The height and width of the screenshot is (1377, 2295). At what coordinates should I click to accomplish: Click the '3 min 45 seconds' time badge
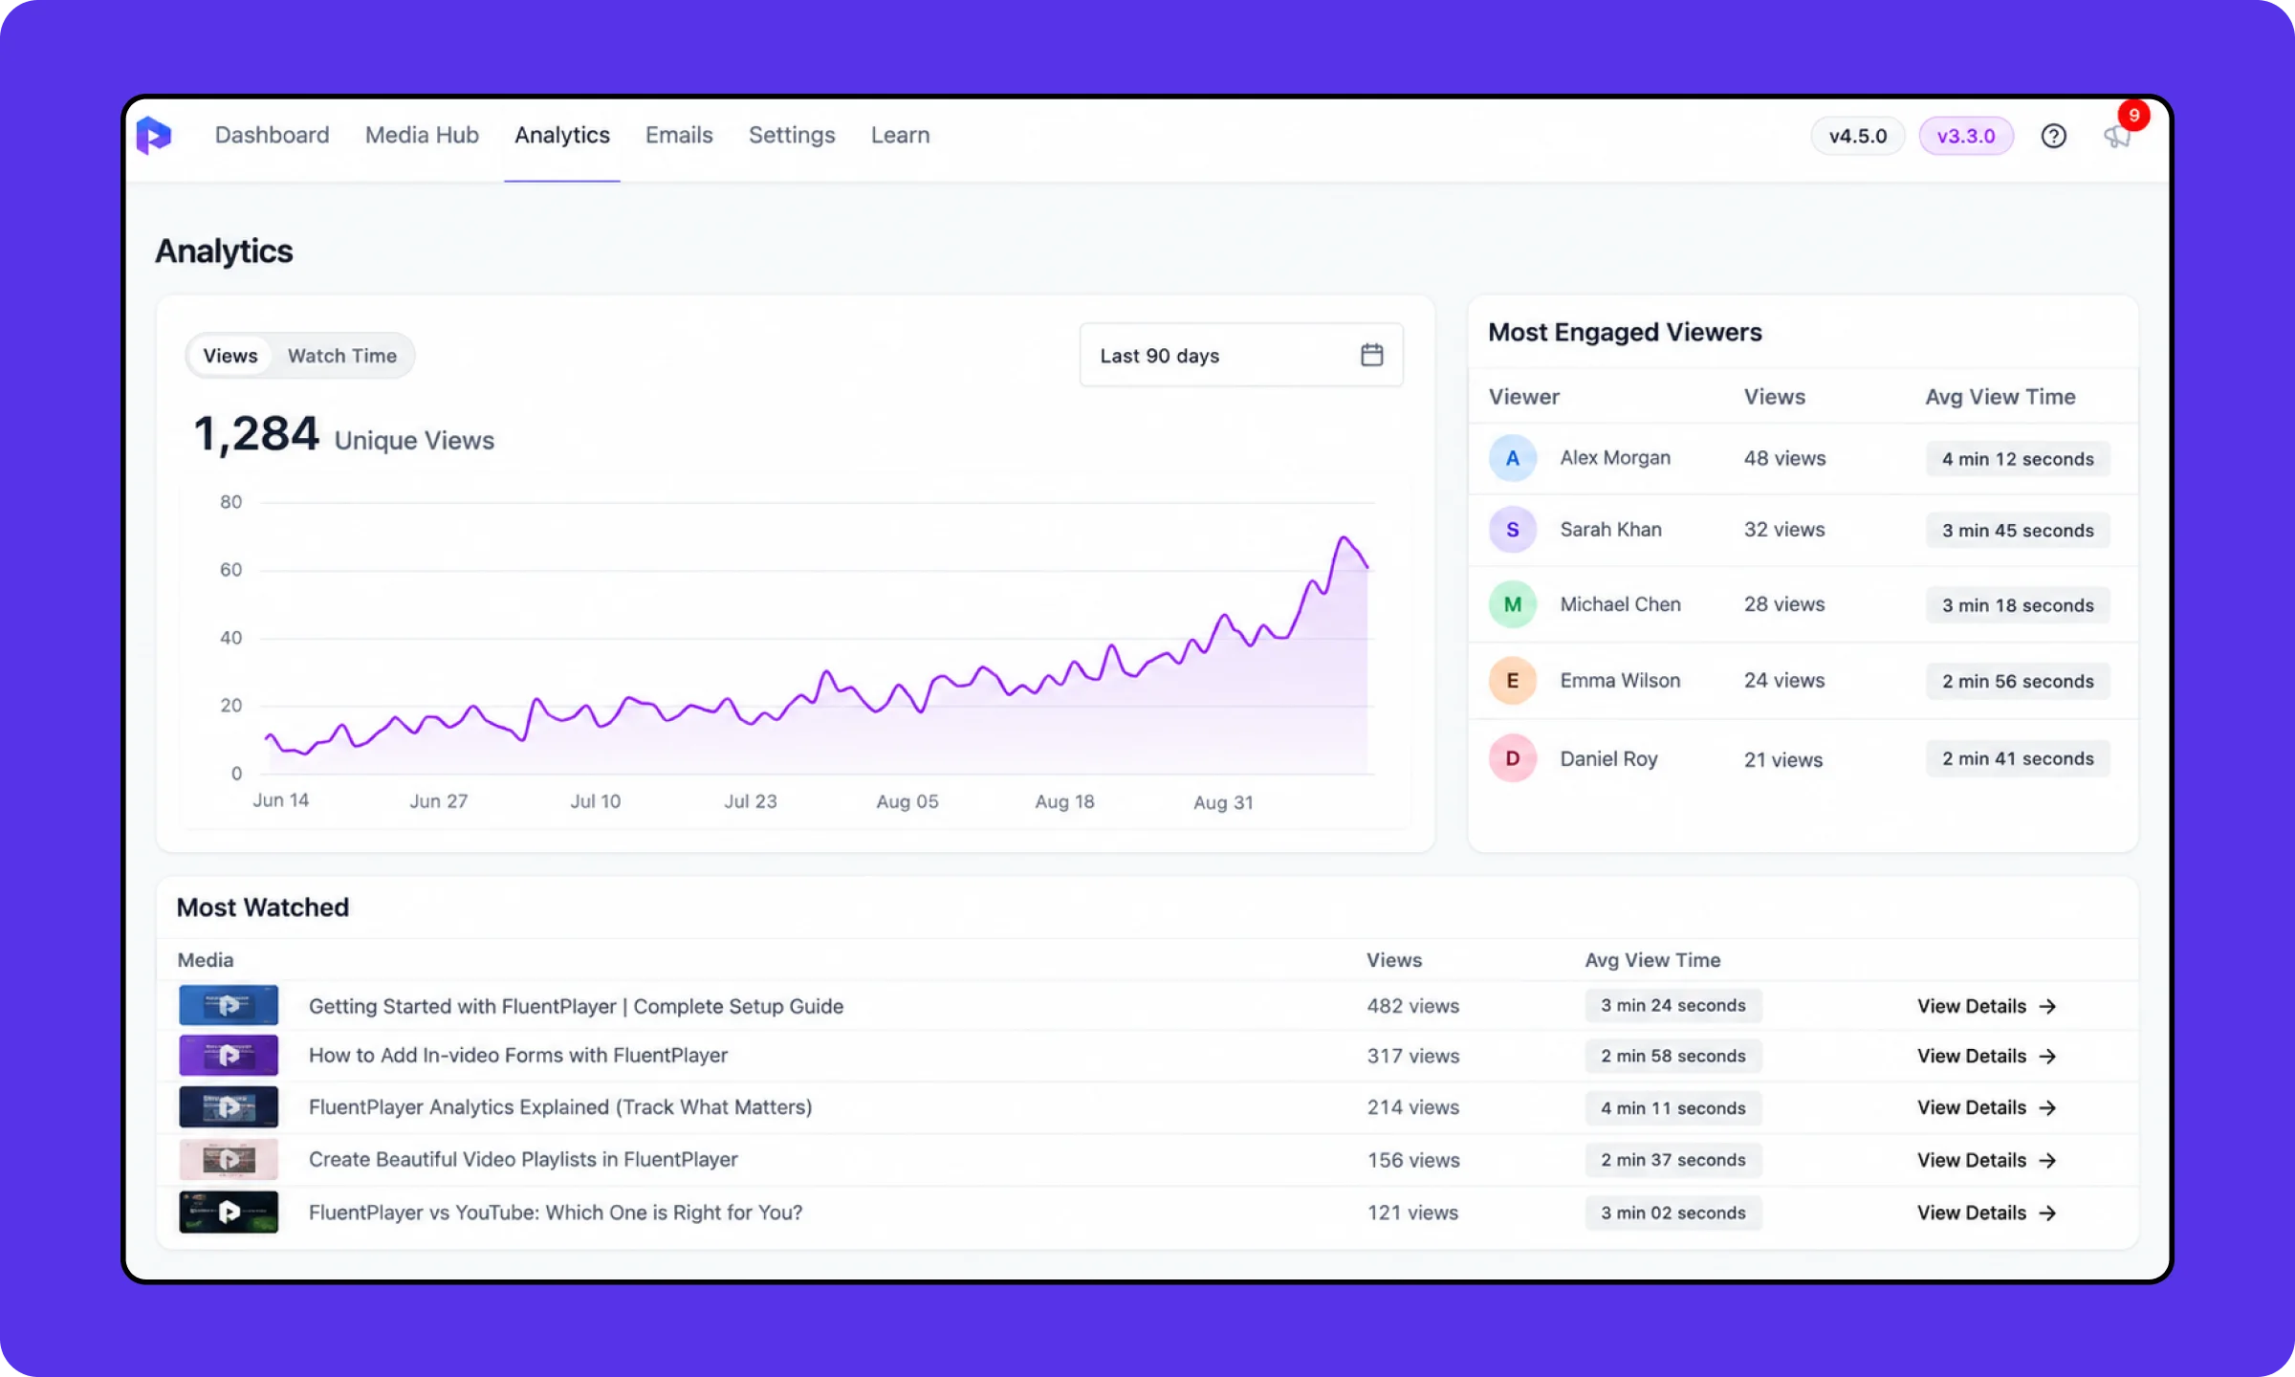(x=2018, y=531)
